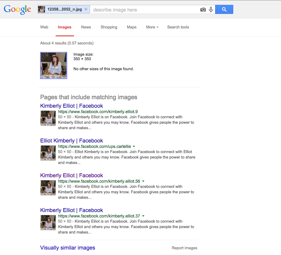Focus the 'describe image here' search field

(145, 10)
